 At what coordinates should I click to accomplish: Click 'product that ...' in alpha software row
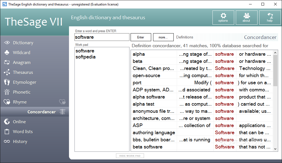[x=255, y=97]
